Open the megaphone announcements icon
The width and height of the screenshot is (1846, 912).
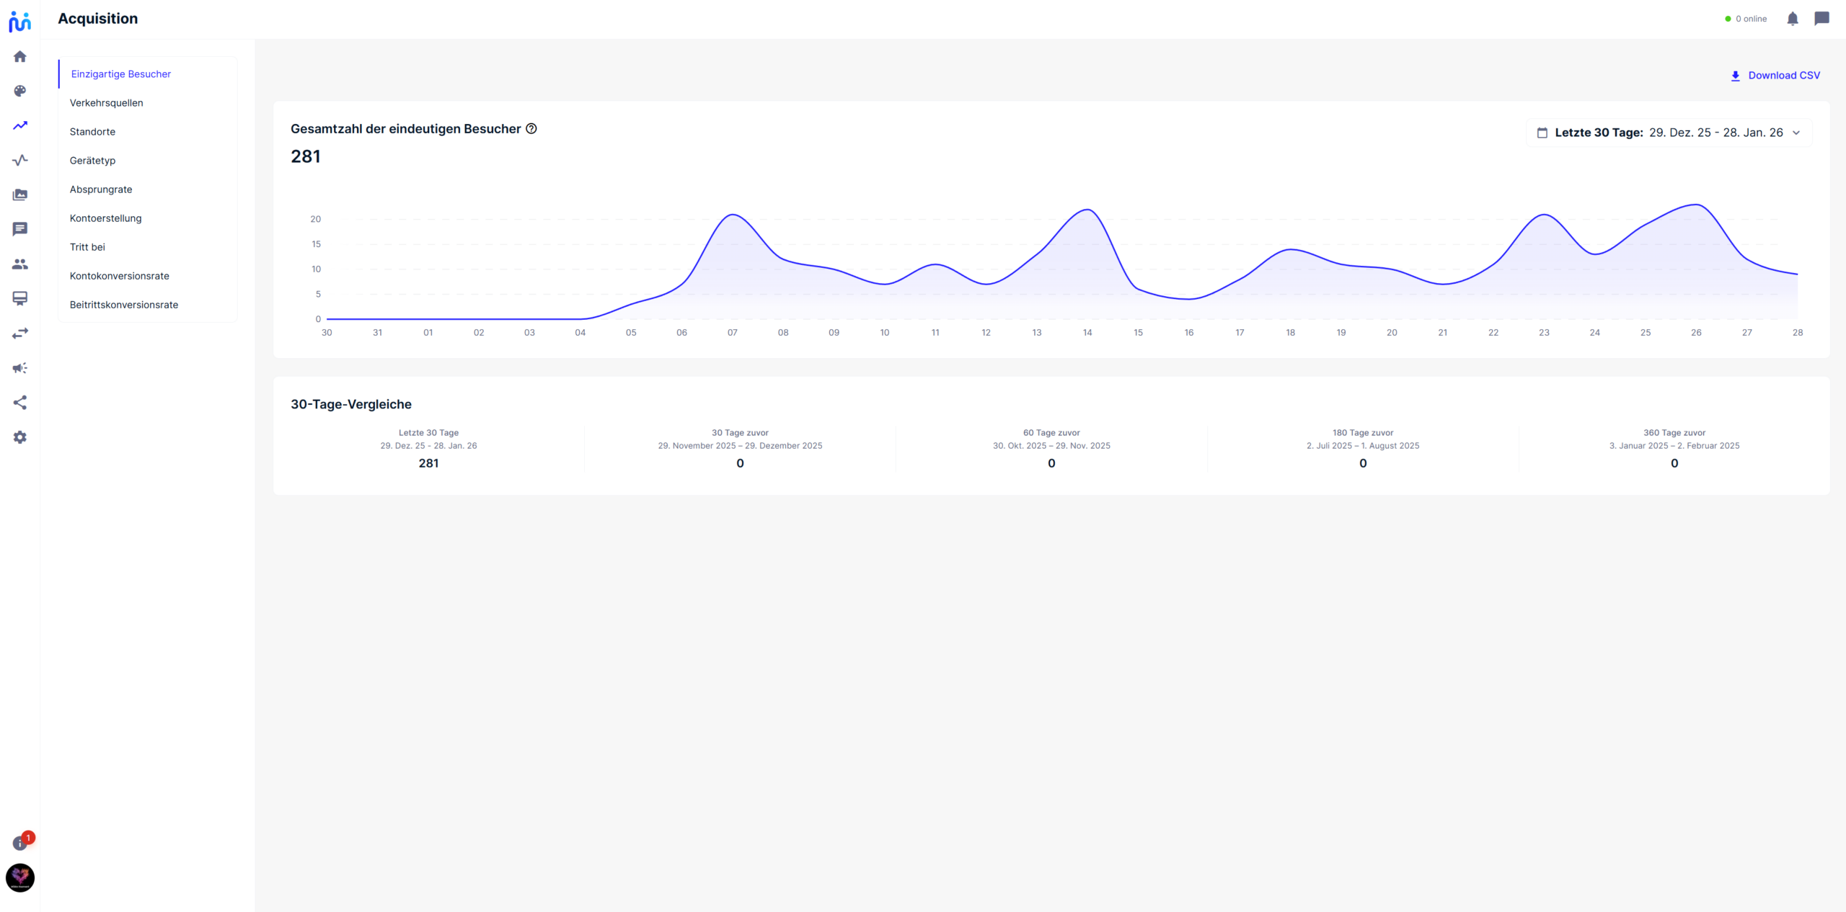point(19,368)
